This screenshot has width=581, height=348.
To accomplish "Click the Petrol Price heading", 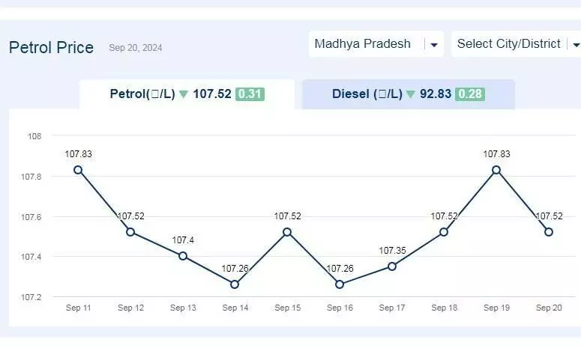I will point(51,48).
